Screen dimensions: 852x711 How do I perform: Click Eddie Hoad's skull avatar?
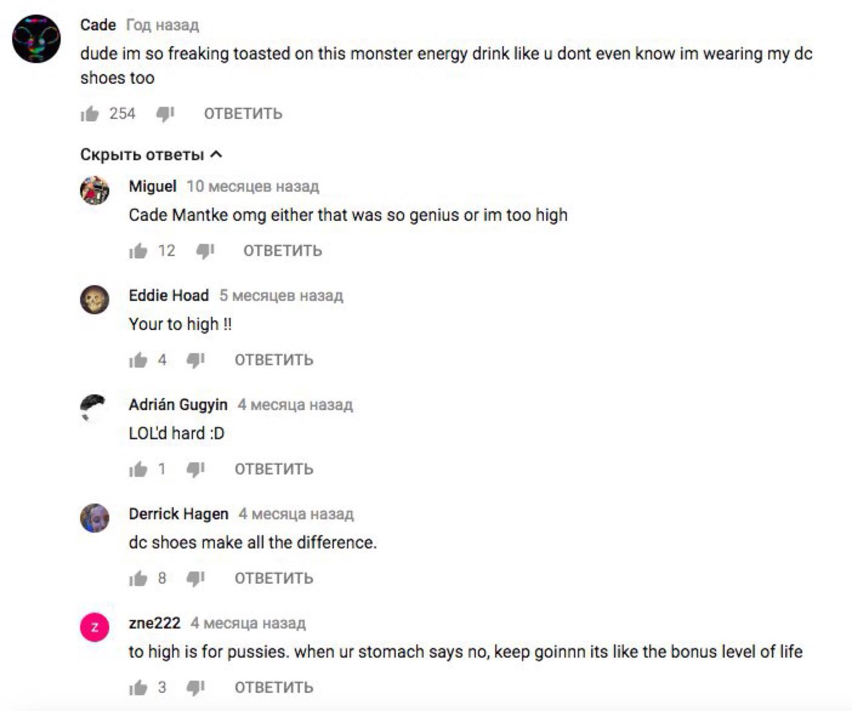95,300
